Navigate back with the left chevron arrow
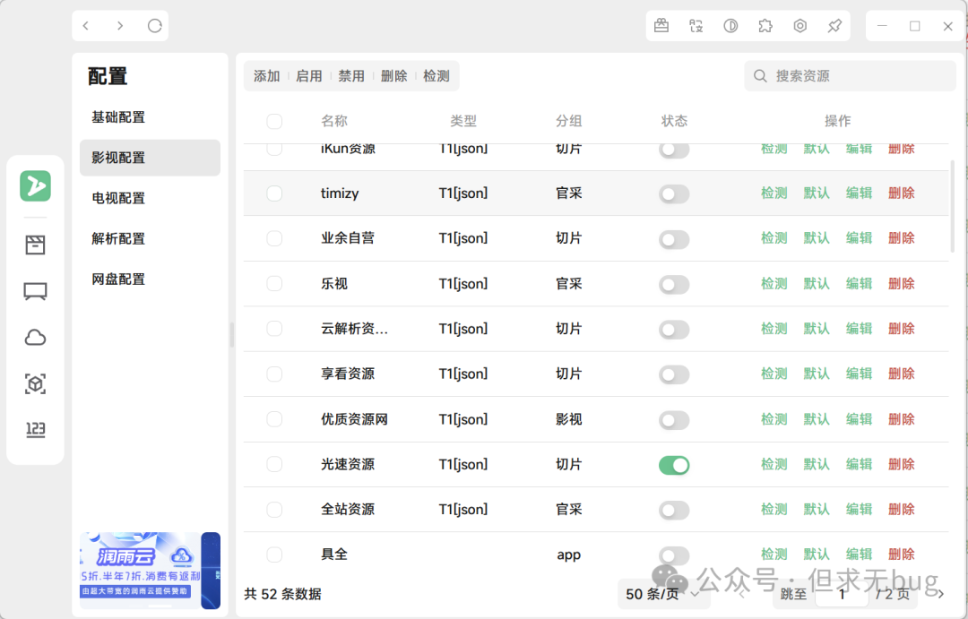The width and height of the screenshot is (968, 619). click(x=86, y=26)
